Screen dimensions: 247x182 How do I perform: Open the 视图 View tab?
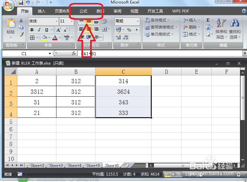[134, 11]
